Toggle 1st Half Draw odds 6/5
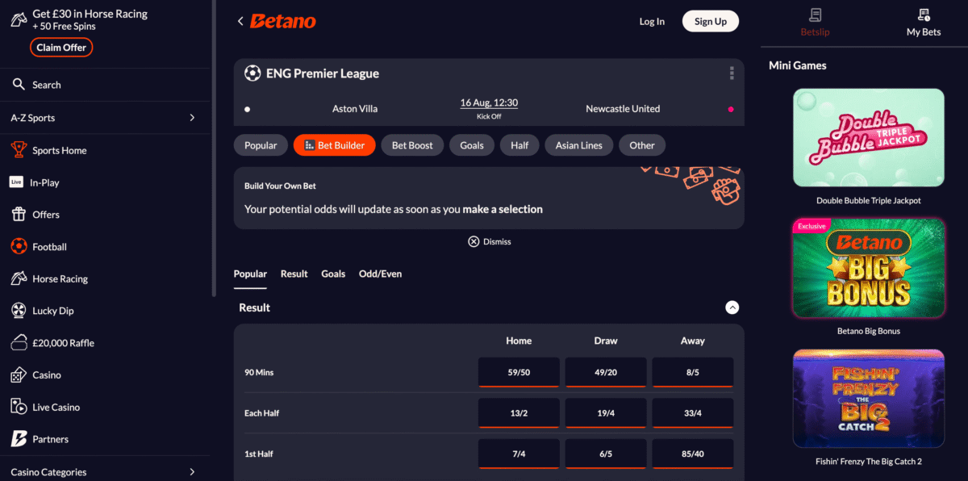 pos(606,454)
